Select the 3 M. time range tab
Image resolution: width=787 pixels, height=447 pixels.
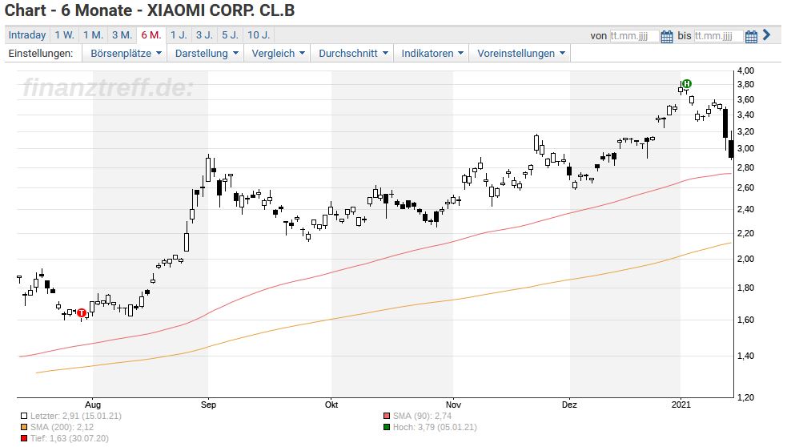(122, 35)
